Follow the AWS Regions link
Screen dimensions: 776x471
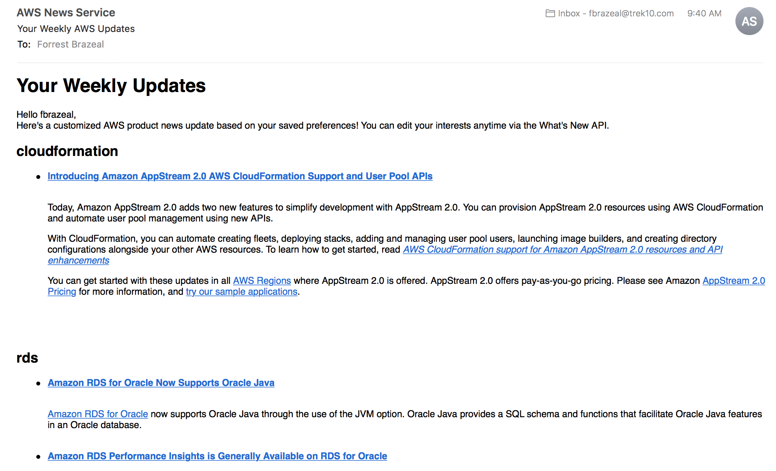(x=262, y=281)
